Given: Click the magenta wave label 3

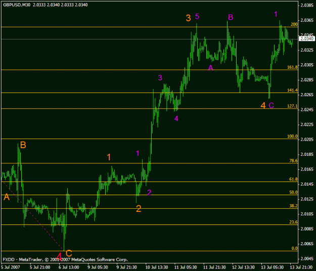Looking at the screenshot, I should [x=160, y=77].
